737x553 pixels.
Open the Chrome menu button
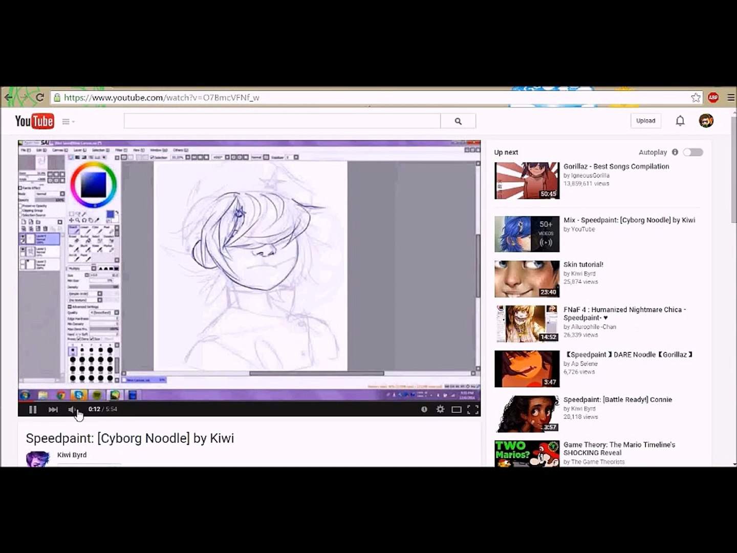click(x=730, y=97)
